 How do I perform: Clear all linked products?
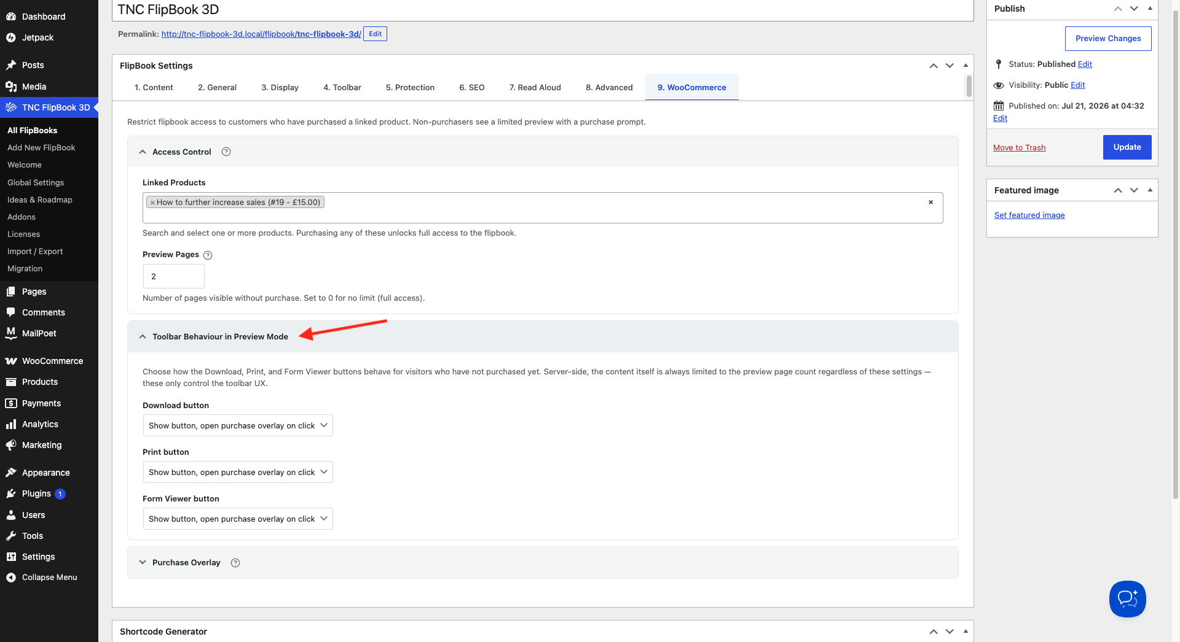(930, 202)
